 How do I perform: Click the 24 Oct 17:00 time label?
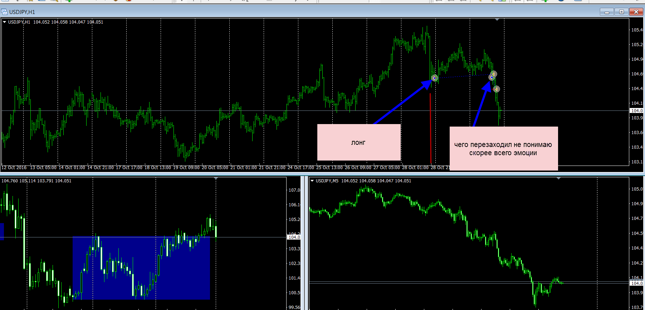click(301, 167)
